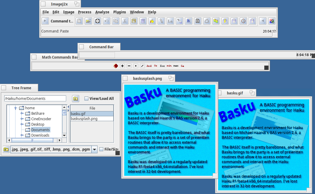
Task: Click the Copy icon in ImageJ2x toolbar
Action: [116, 21]
